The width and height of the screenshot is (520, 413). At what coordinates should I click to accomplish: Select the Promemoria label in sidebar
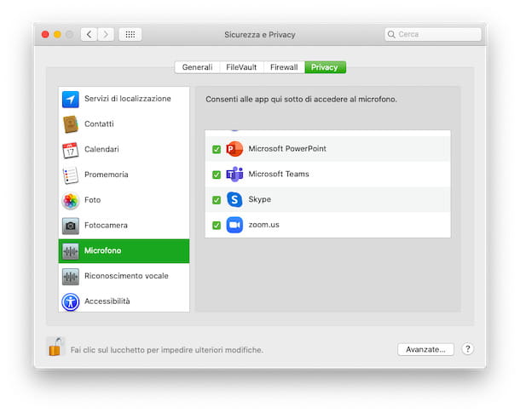click(106, 175)
